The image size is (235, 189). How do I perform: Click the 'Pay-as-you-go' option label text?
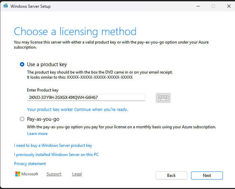(x=43, y=119)
